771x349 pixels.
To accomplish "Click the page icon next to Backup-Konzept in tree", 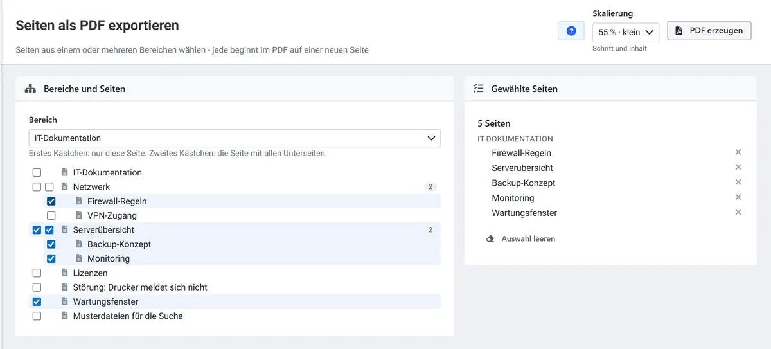I will (x=79, y=244).
